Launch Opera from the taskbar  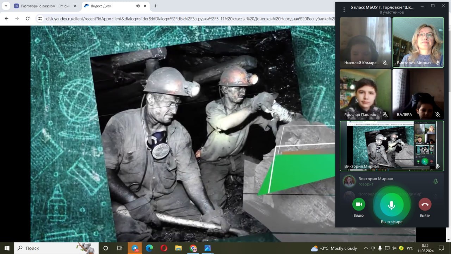[x=164, y=248]
